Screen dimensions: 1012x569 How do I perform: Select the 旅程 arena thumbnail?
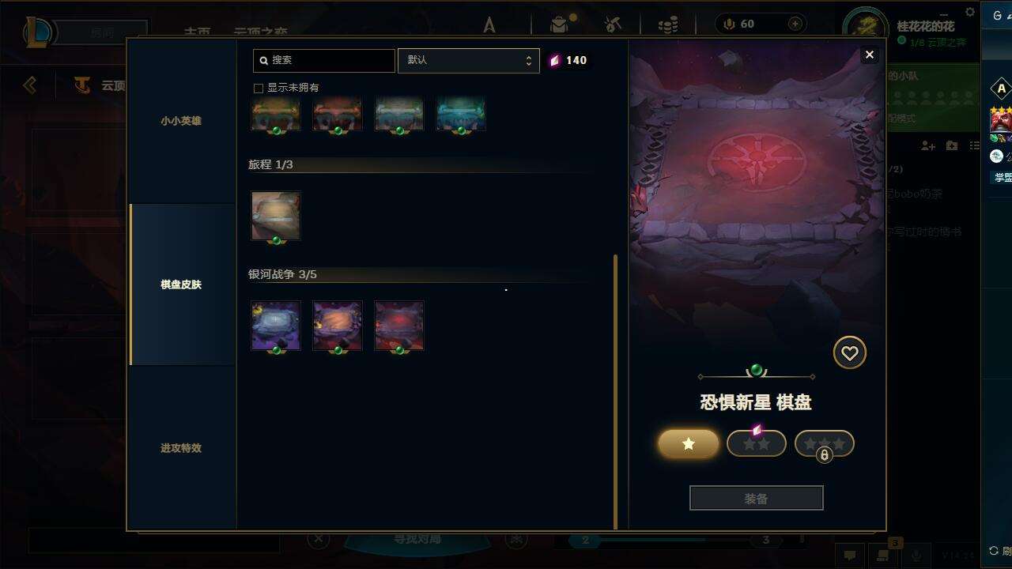[x=276, y=216]
